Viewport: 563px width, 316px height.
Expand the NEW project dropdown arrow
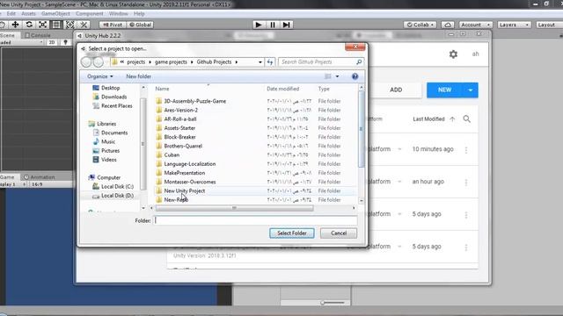tap(471, 90)
